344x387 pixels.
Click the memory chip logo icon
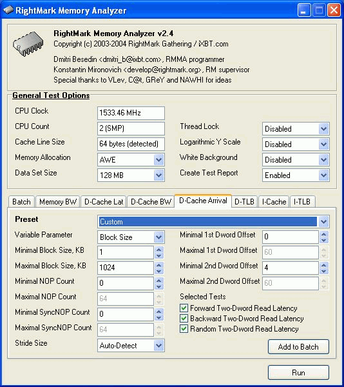tap(28, 44)
